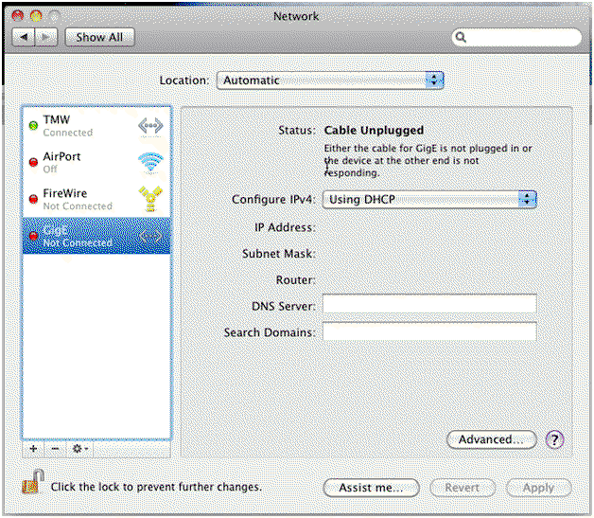Focus the toolbar search field
594x518 pixels.
517,37
